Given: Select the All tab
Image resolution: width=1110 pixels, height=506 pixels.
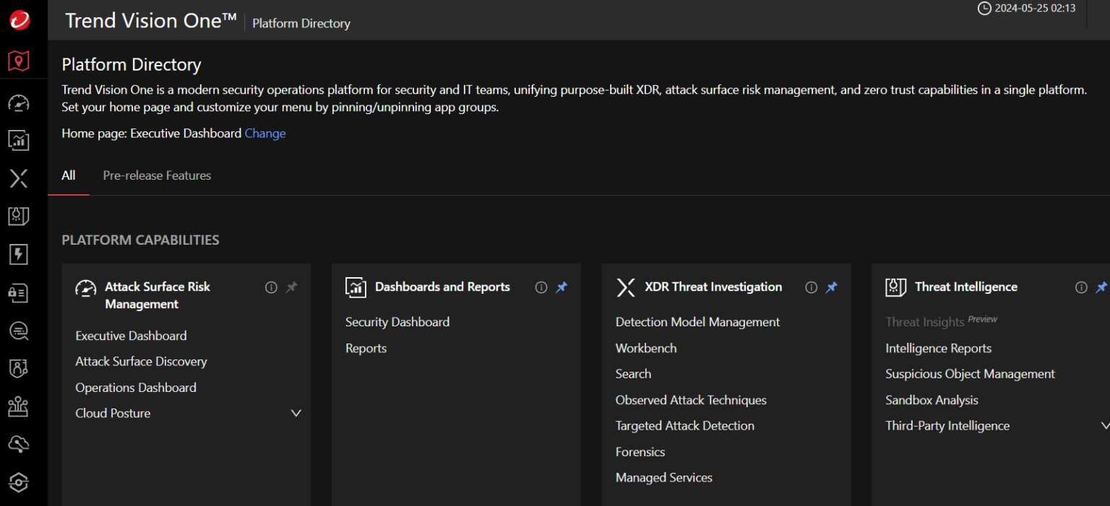Looking at the screenshot, I should coord(69,175).
